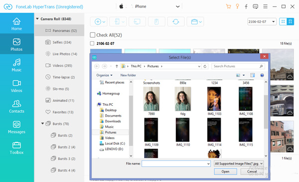Switch to small grid thumbnail view
299x182 pixels.
[x=290, y=22]
